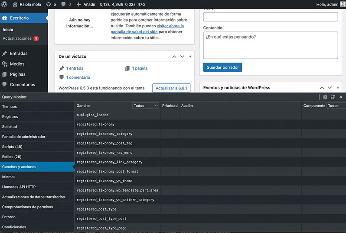346x233 pixels.
Task: Open the 1 entrada link
Action: pos(75,68)
